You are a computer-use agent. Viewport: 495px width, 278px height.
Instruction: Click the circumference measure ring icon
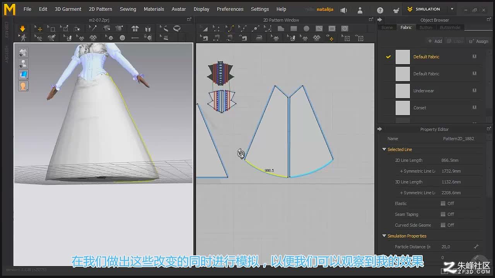[x=177, y=29]
